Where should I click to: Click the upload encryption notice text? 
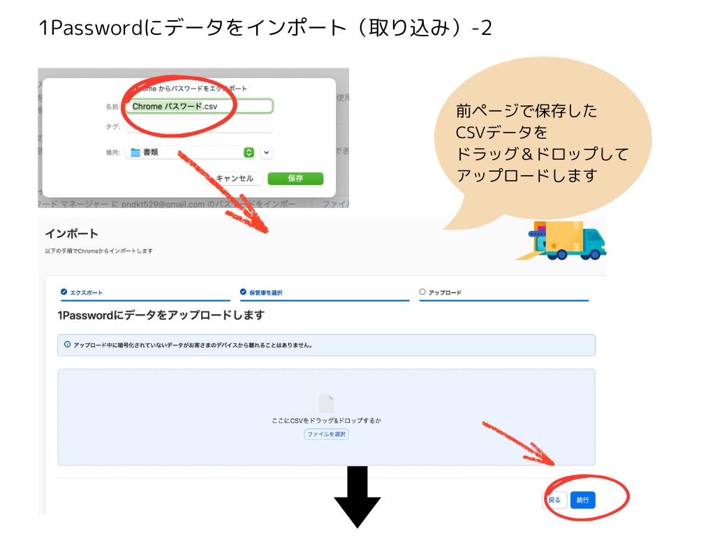tap(193, 345)
